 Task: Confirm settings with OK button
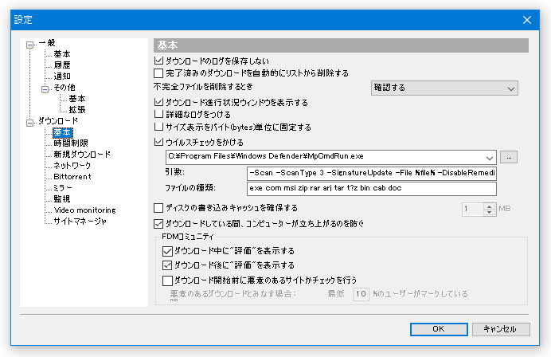click(x=439, y=329)
